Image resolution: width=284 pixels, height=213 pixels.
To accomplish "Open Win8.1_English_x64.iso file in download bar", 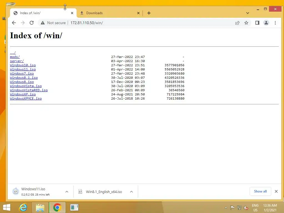I will point(104,192).
